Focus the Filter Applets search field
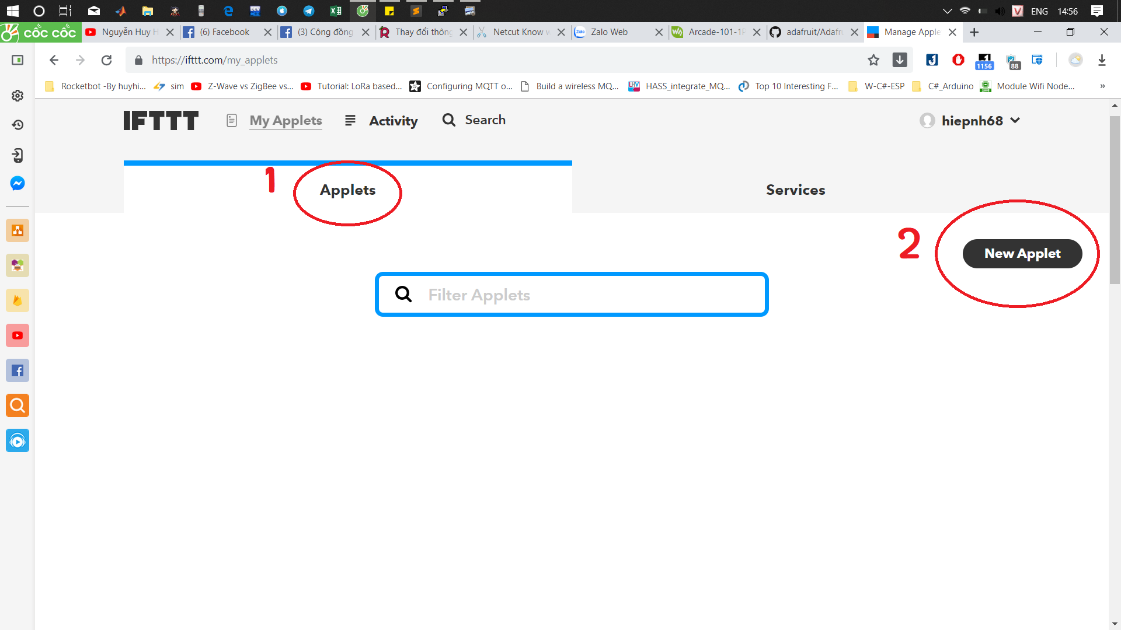Image resolution: width=1121 pixels, height=630 pixels. coord(572,295)
